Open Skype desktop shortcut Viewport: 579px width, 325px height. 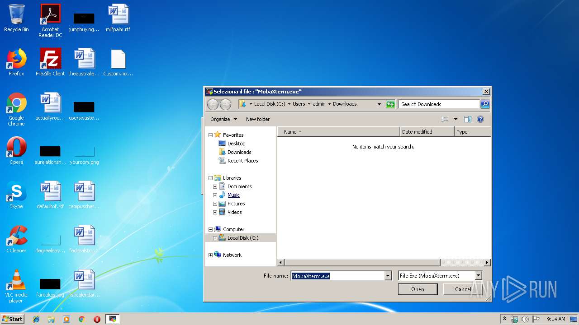tap(16, 195)
